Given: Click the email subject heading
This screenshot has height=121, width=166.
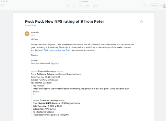Looking at the screenshot, I should point(65,21).
